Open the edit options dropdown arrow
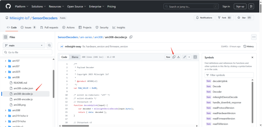Screen dimensions: 262x127 [189, 57]
